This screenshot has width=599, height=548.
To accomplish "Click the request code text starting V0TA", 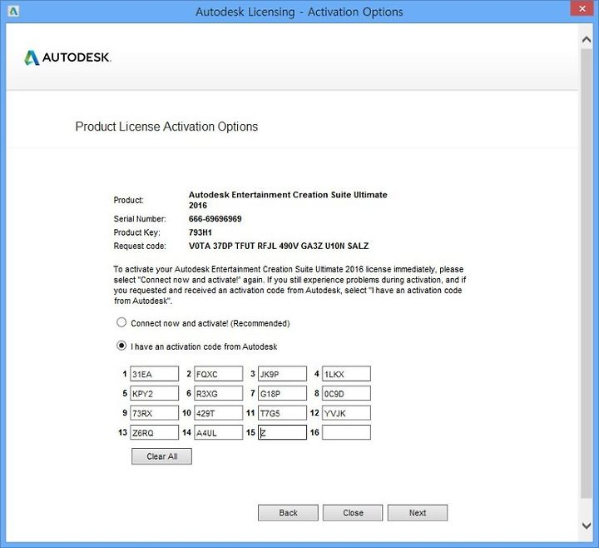I will point(279,246).
